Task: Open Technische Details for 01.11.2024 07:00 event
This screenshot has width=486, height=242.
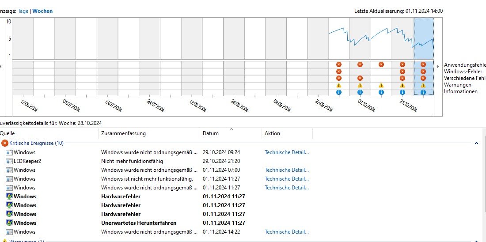Action: 287,170
